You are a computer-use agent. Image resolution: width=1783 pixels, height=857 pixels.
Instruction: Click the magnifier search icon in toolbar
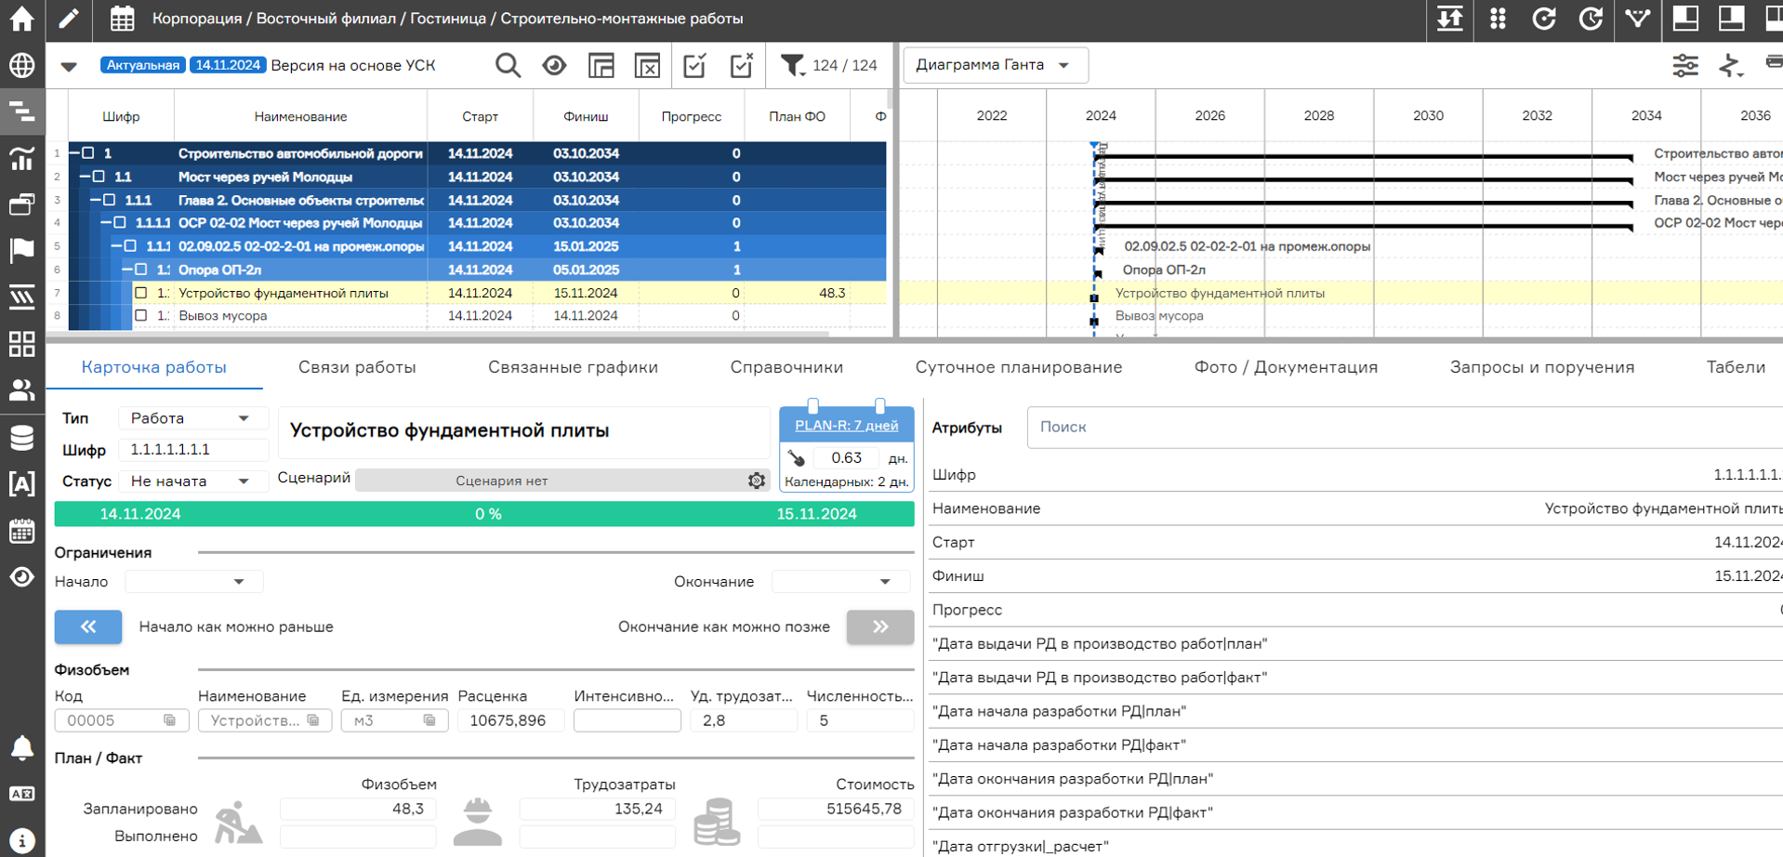coord(508,65)
